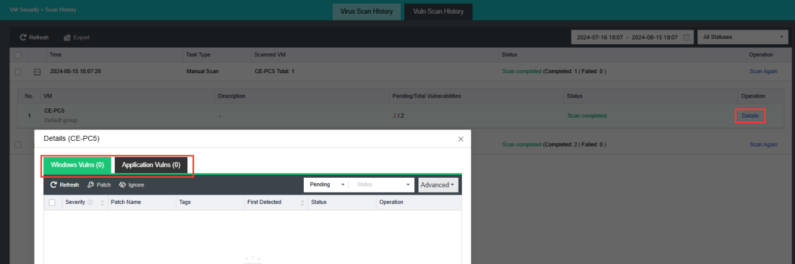Image resolution: width=795 pixels, height=264 pixels.
Task: Click Details link for CE-PC5
Action: pyautogui.click(x=750, y=116)
